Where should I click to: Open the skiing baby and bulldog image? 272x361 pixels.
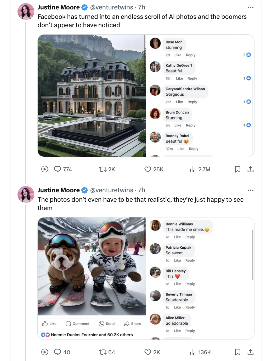(92, 266)
